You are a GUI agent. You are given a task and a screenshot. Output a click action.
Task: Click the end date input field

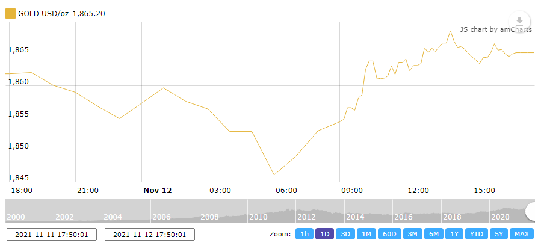(x=149, y=235)
